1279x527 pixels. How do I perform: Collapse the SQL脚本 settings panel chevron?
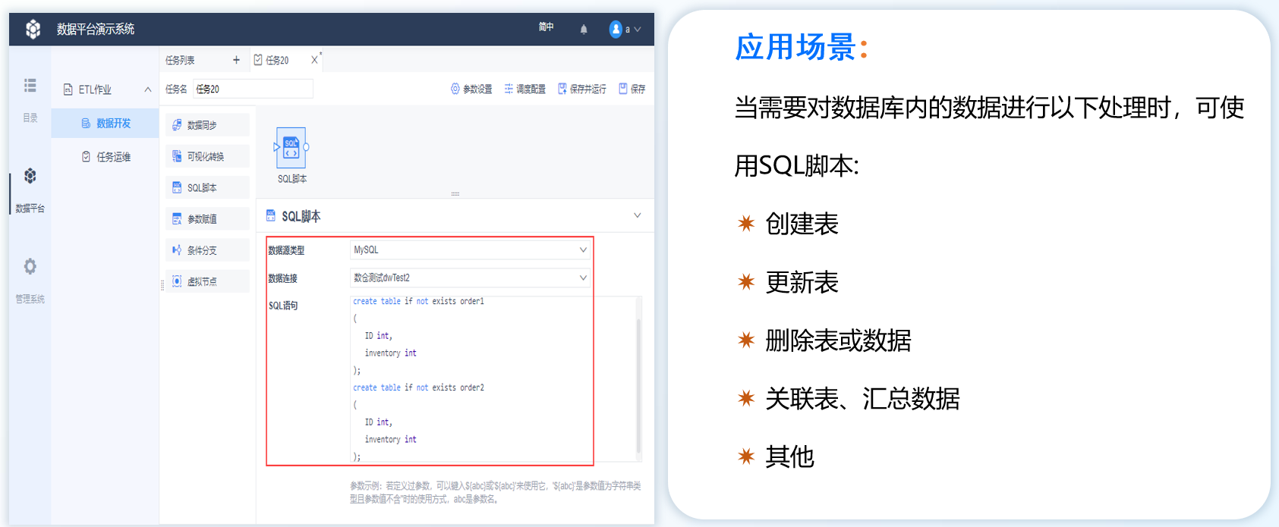pyautogui.click(x=637, y=215)
